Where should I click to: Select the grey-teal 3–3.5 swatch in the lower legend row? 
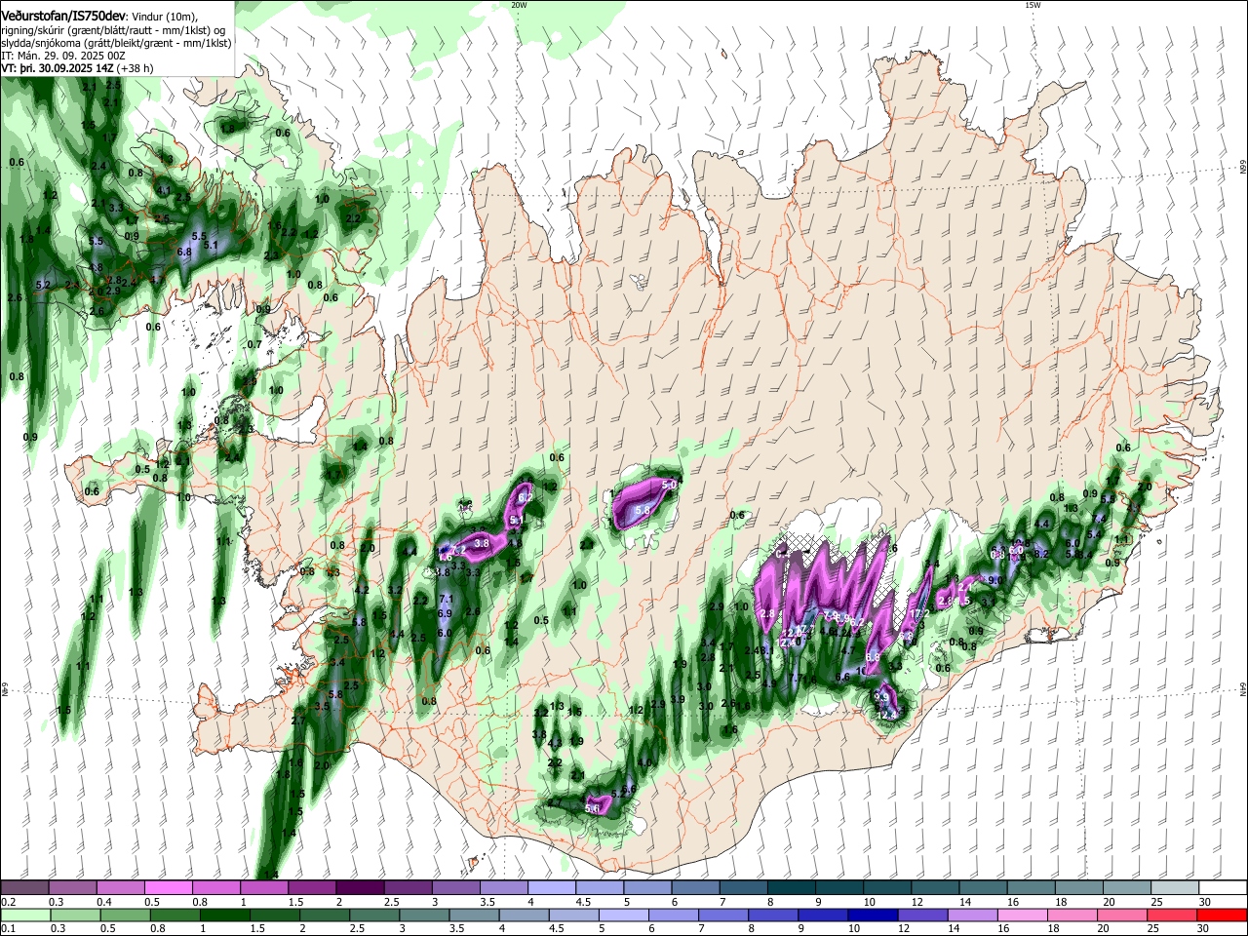pyautogui.click(x=425, y=916)
